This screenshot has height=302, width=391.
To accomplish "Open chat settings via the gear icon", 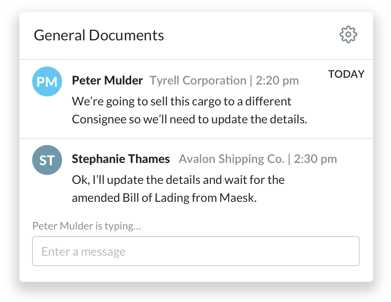I will (x=348, y=35).
